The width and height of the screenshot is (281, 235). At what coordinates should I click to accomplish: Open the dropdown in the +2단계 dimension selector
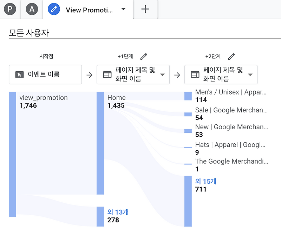click(x=250, y=74)
